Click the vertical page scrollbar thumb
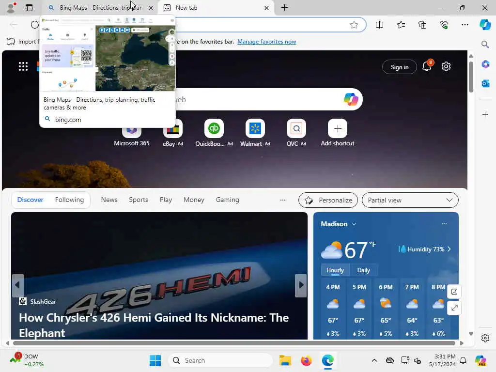The image size is (496, 372). (x=471, y=77)
